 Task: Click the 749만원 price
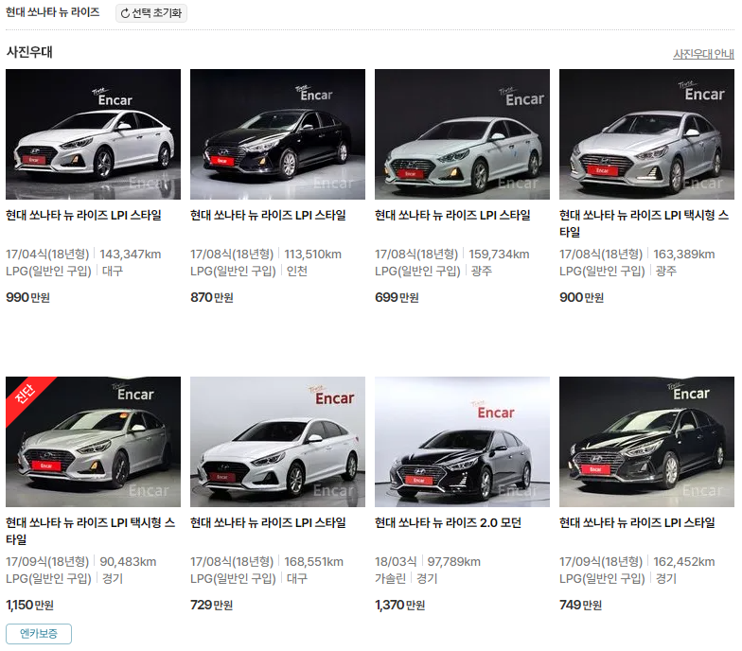[x=581, y=606]
